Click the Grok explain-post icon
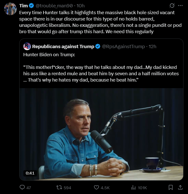The width and height of the screenshot is (188, 194). [x=172, y=6]
